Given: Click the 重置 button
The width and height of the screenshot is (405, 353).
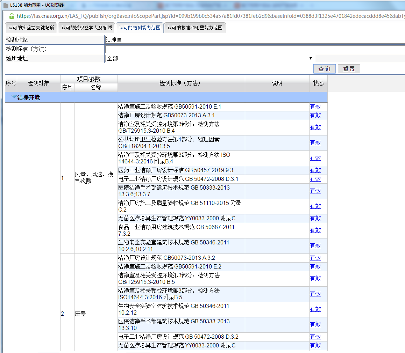Looking at the screenshot, I should coord(349,69).
